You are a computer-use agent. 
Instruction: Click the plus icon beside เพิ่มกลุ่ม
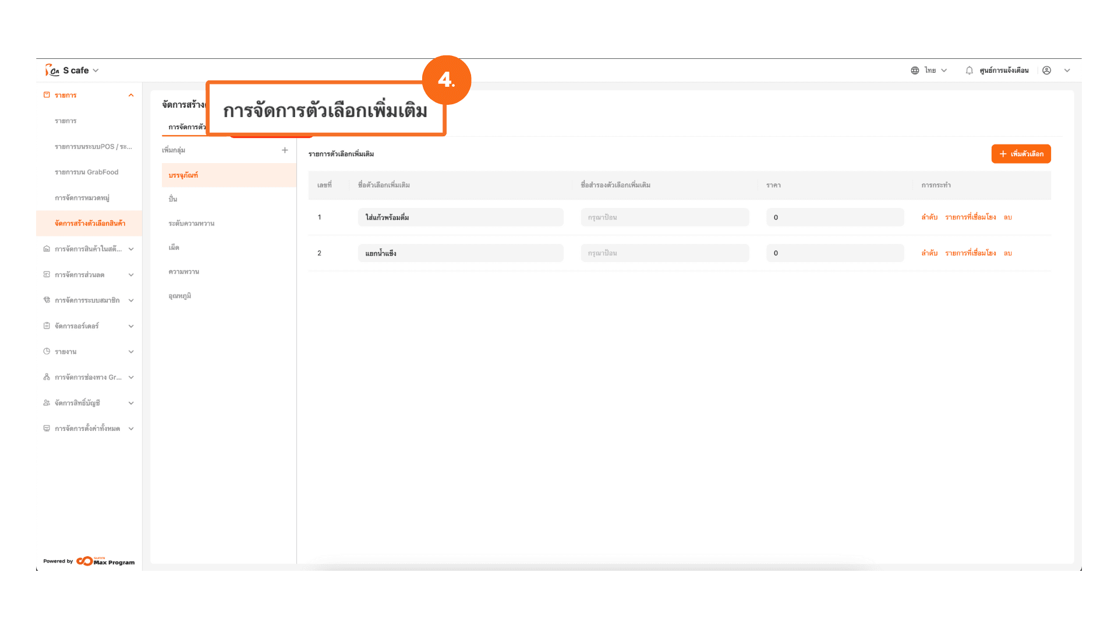[x=285, y=150]
